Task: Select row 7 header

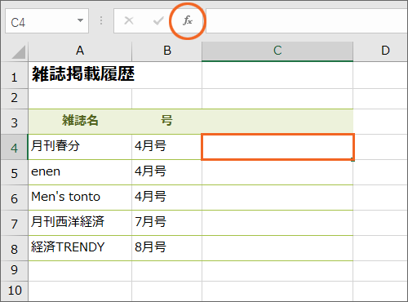Action: click(x=14, y=223)
